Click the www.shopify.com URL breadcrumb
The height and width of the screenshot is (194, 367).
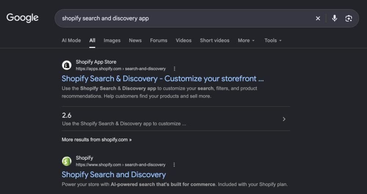point(120,165)
